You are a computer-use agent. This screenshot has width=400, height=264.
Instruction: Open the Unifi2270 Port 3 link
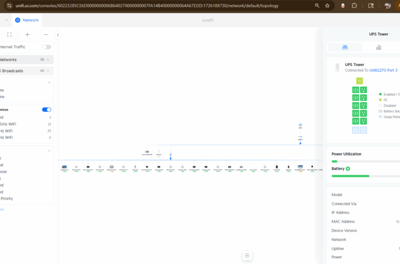pos(383,70)
